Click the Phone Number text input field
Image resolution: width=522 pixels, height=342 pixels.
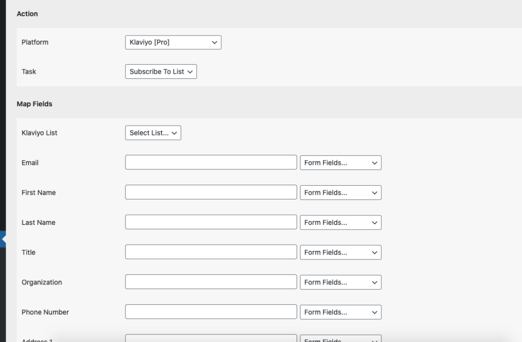tap(211, 312)
